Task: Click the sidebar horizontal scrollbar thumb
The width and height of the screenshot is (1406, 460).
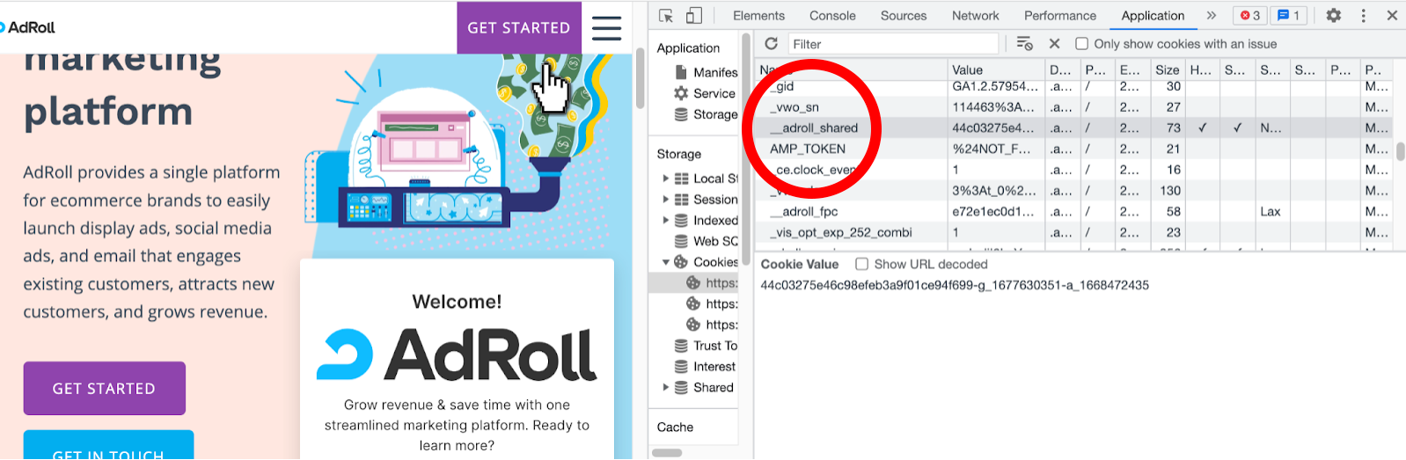Action: click(x=667, y=453)
